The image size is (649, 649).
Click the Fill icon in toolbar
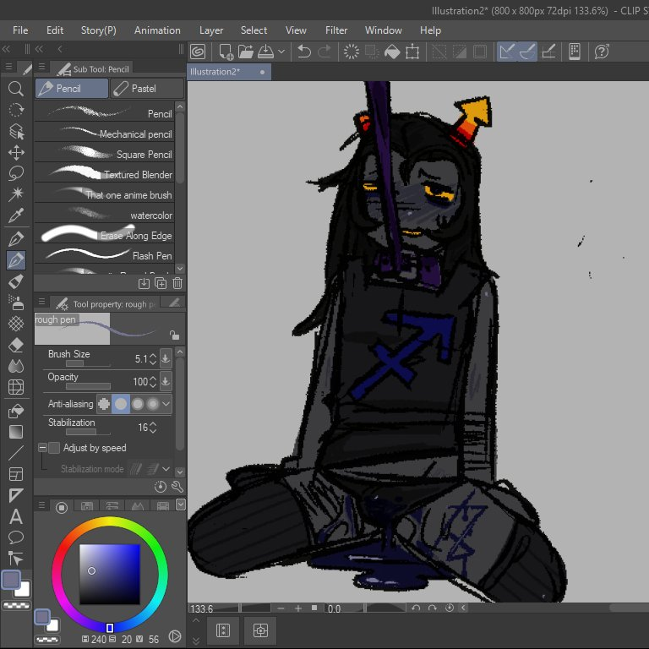(392, 52)
